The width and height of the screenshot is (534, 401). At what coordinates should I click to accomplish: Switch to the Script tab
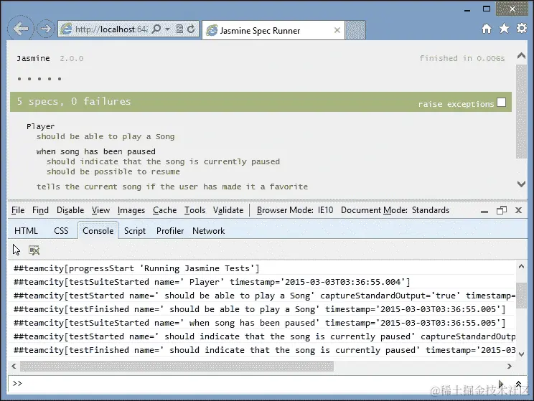134,231
